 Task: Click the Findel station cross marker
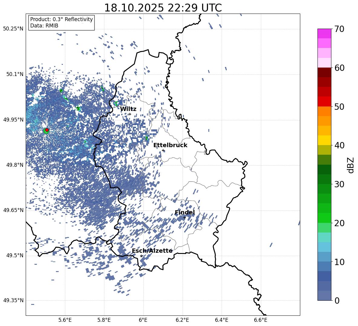click(x=184, y=218)
